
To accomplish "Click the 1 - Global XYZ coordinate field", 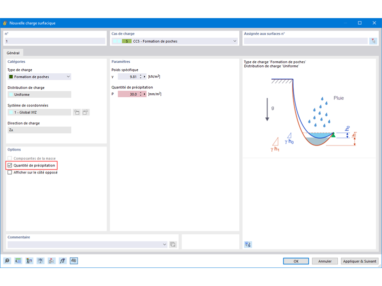I will (39, 112).
